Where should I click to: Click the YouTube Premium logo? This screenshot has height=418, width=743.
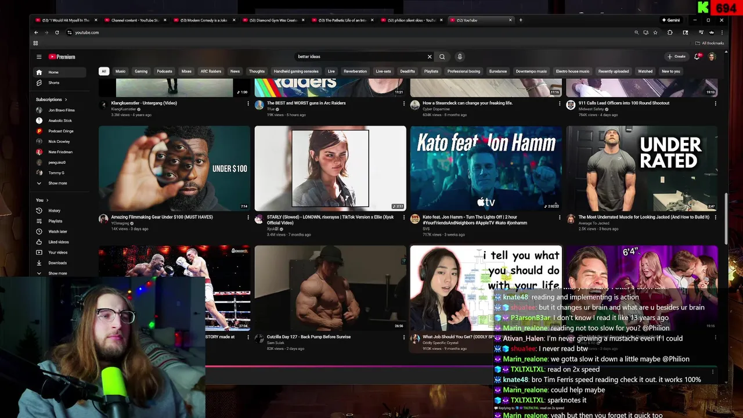(x=62, y=56)
